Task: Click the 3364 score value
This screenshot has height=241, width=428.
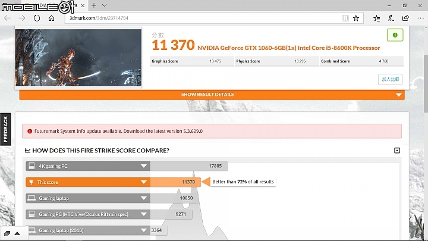Action: (156, 230)
